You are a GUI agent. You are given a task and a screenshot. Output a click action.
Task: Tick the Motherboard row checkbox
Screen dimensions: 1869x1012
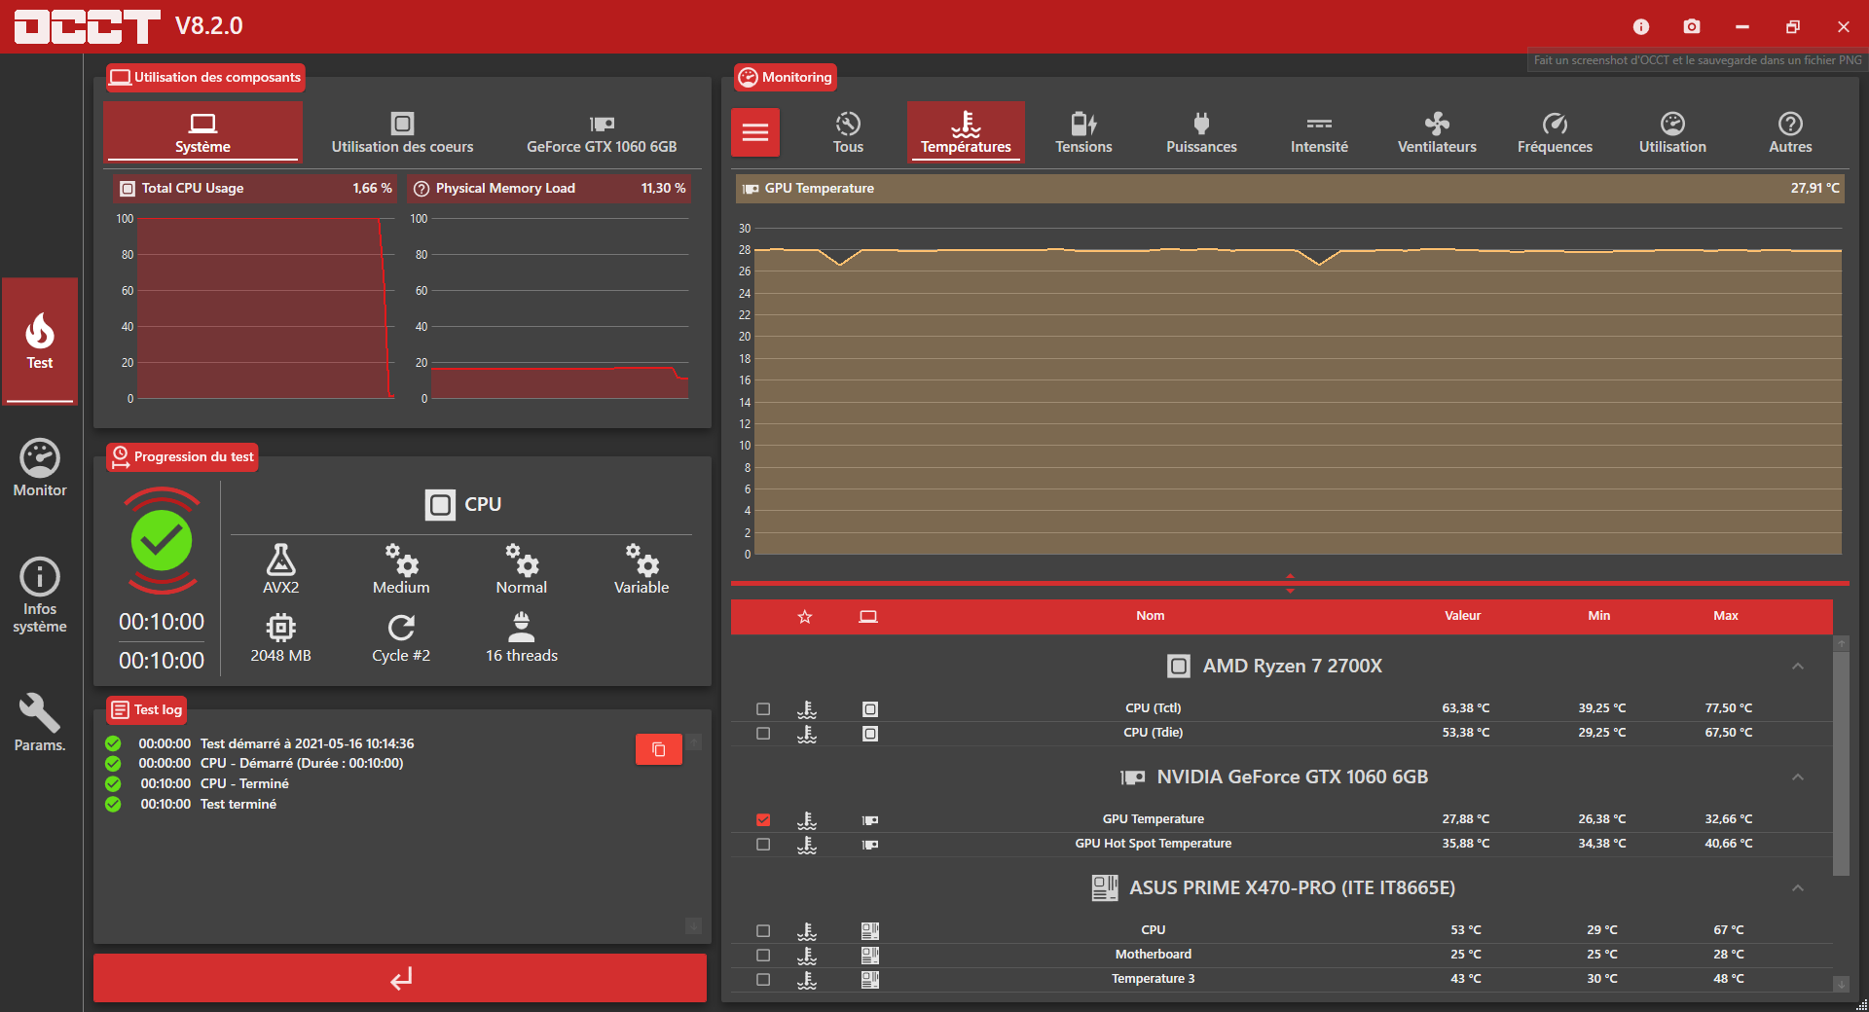coord(763,956)
